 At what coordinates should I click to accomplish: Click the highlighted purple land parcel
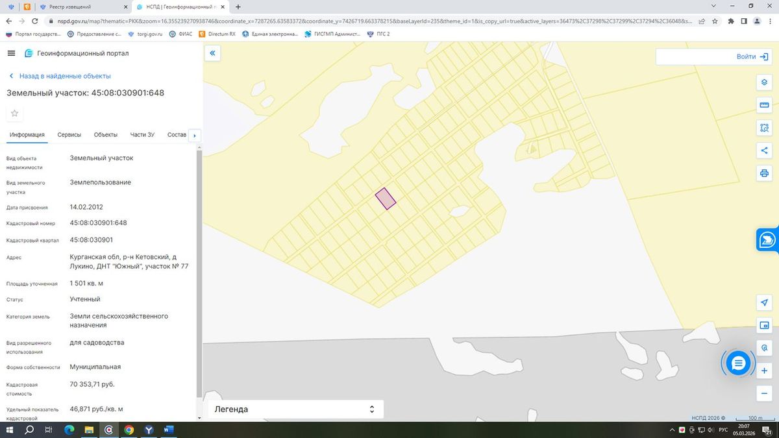(386, 199)
